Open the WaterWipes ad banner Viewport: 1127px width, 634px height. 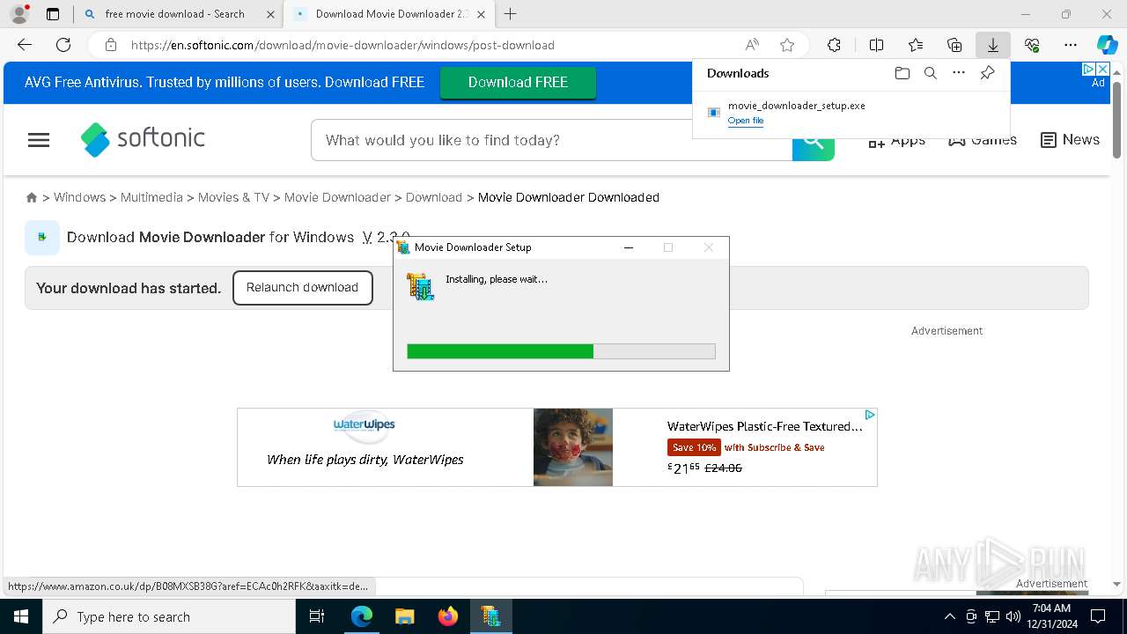(557, 447)
